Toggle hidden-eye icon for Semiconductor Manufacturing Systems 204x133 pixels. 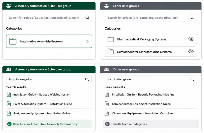click(191, 51)
